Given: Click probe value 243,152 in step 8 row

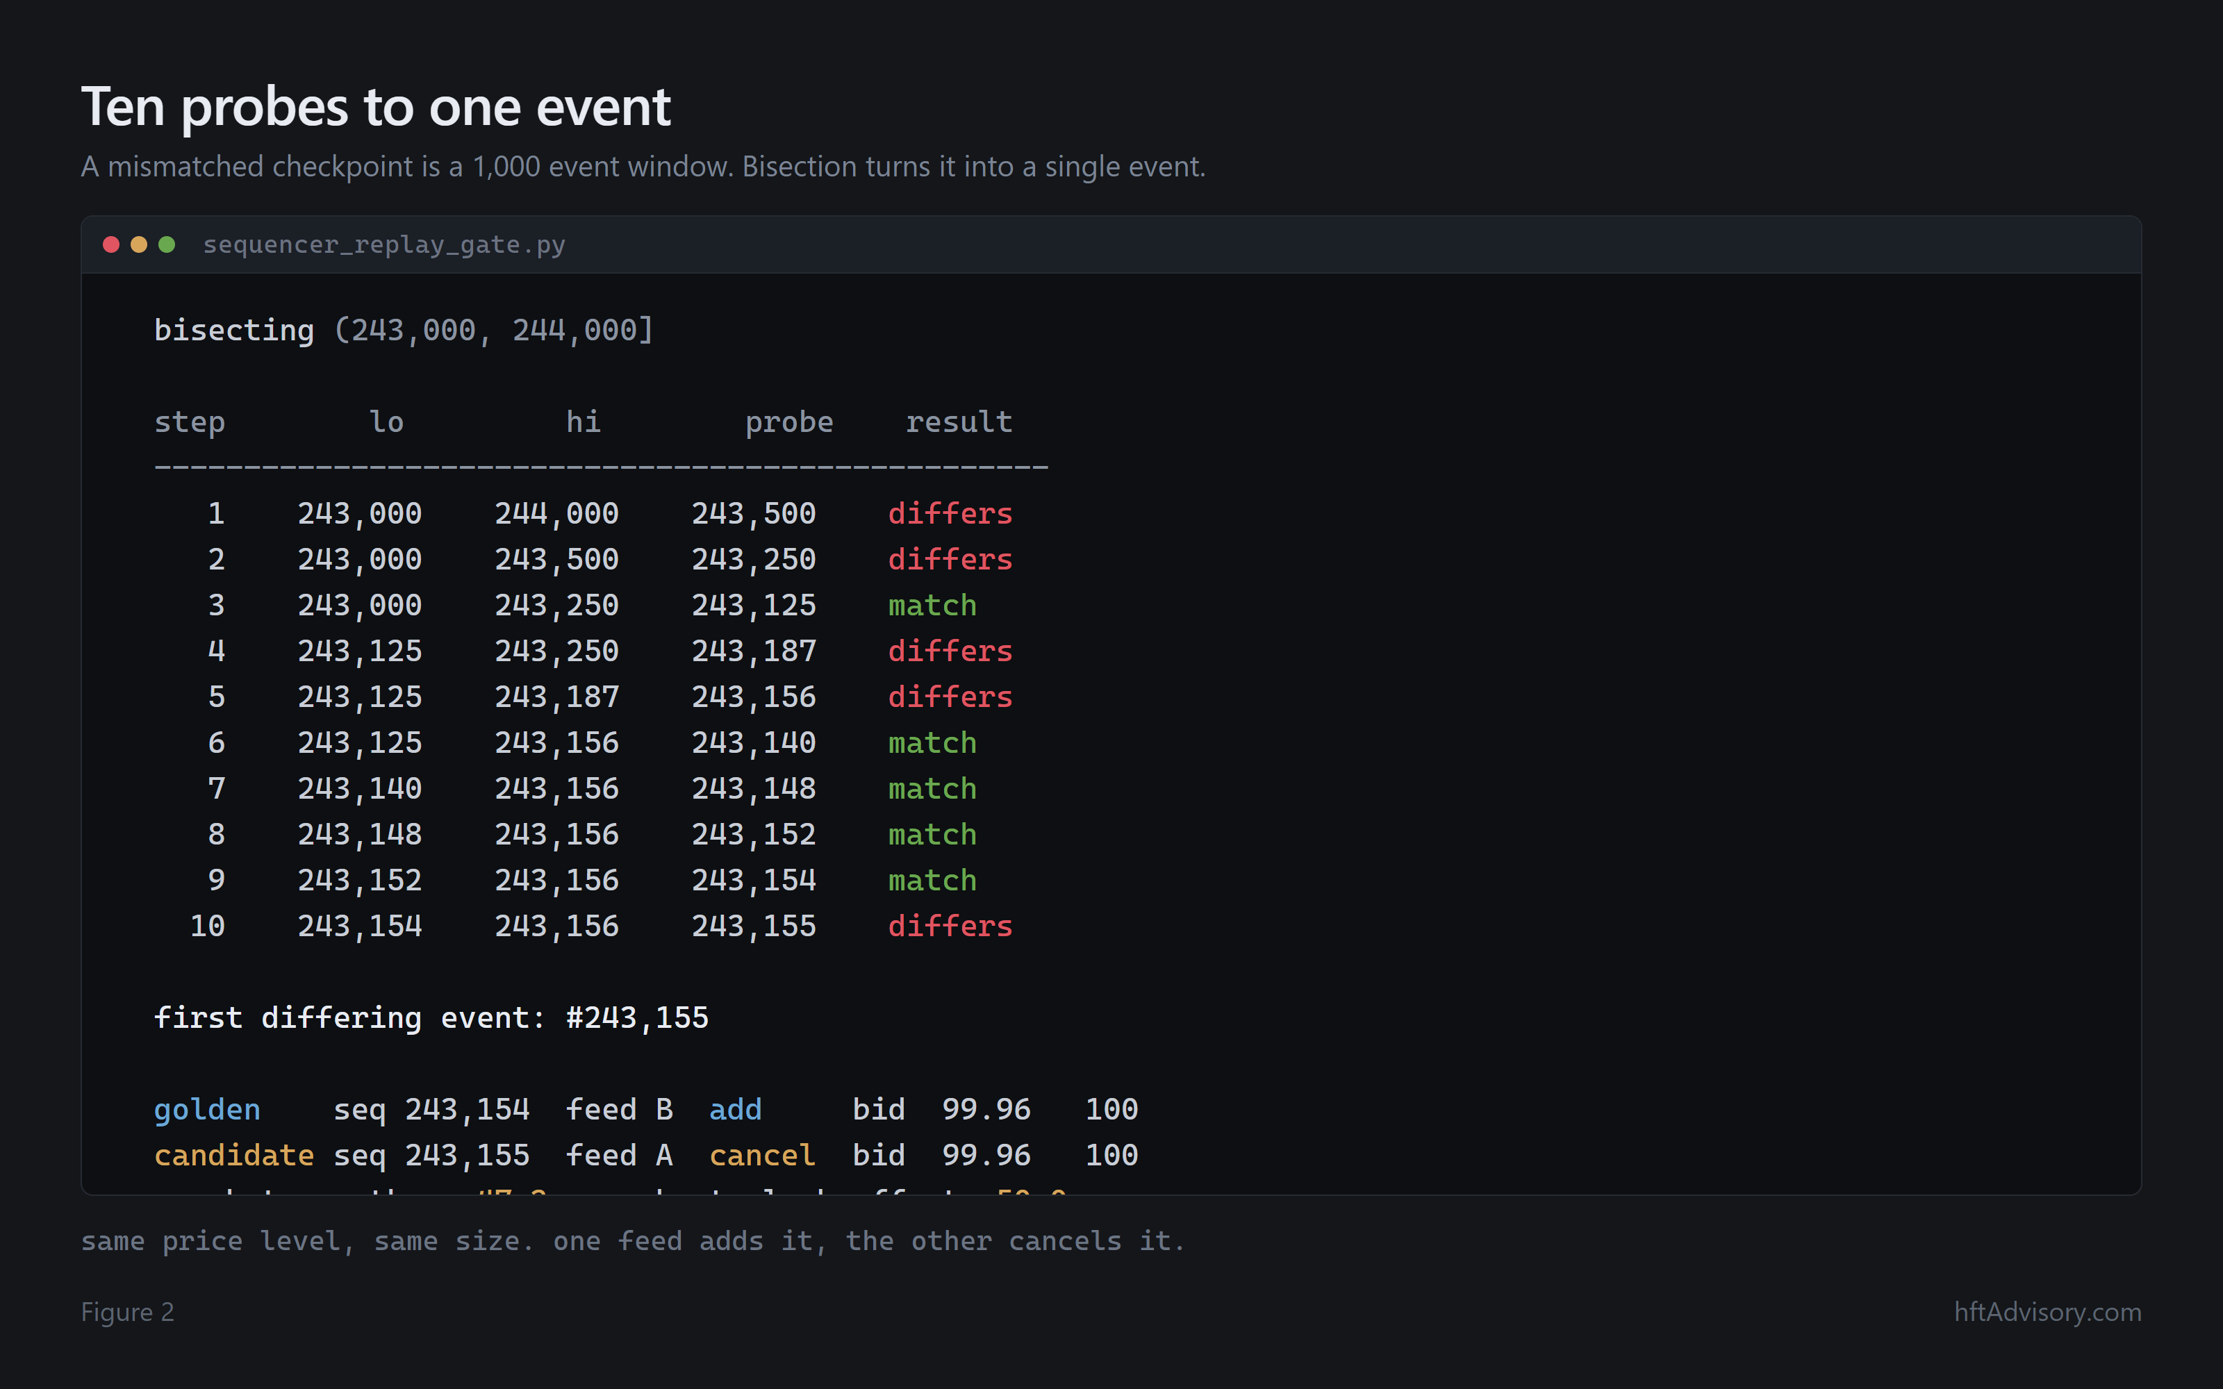Looking at the screenshot, I should [753, 835].
